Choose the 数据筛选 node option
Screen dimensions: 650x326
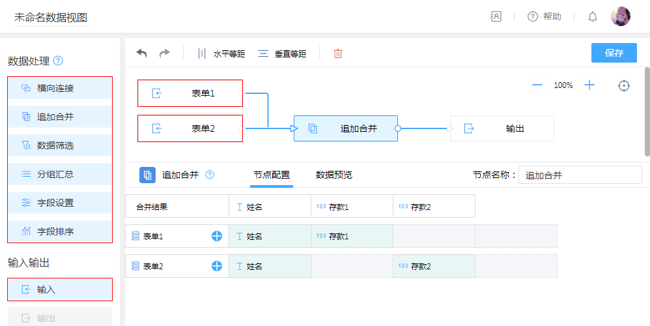60,145
